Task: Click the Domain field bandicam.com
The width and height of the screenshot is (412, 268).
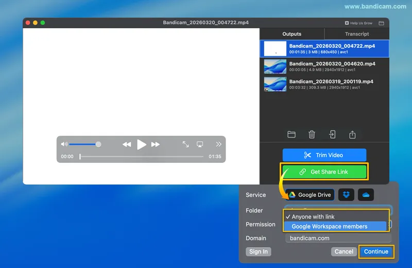Action: pos(338,238)
